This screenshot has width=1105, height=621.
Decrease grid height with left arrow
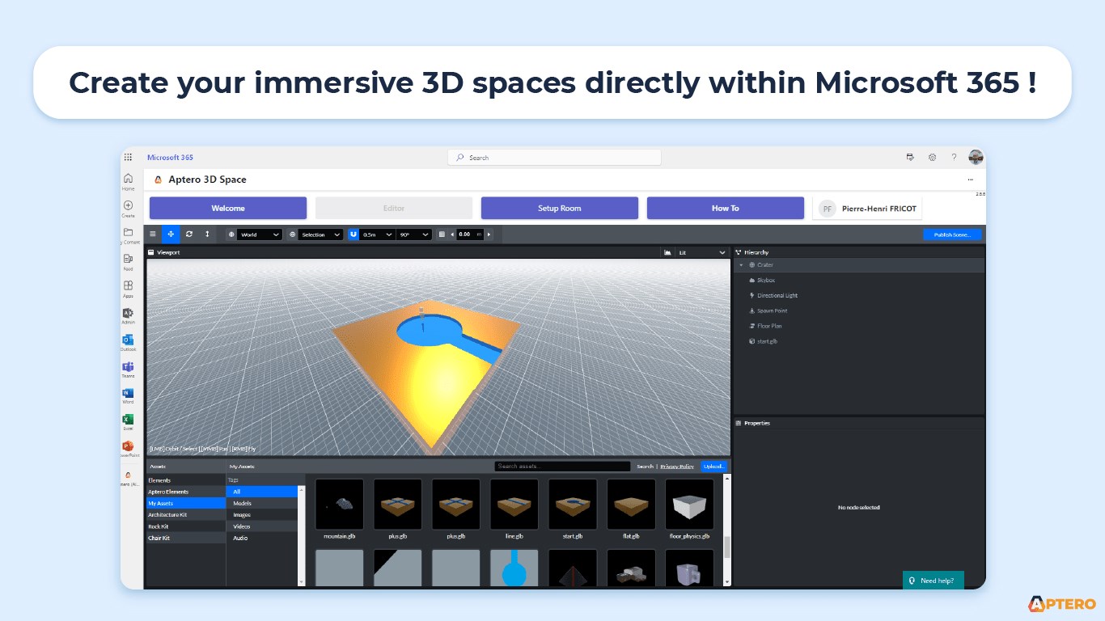pos(452,234)
